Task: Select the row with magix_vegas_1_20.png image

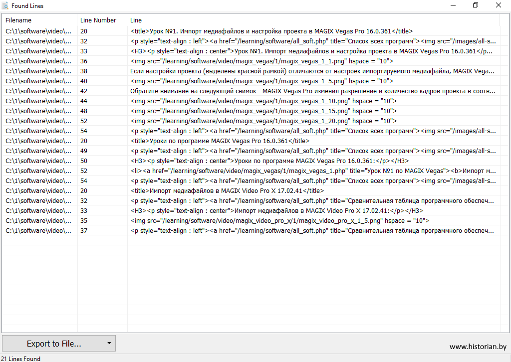Action: click(x=263, y=121)
